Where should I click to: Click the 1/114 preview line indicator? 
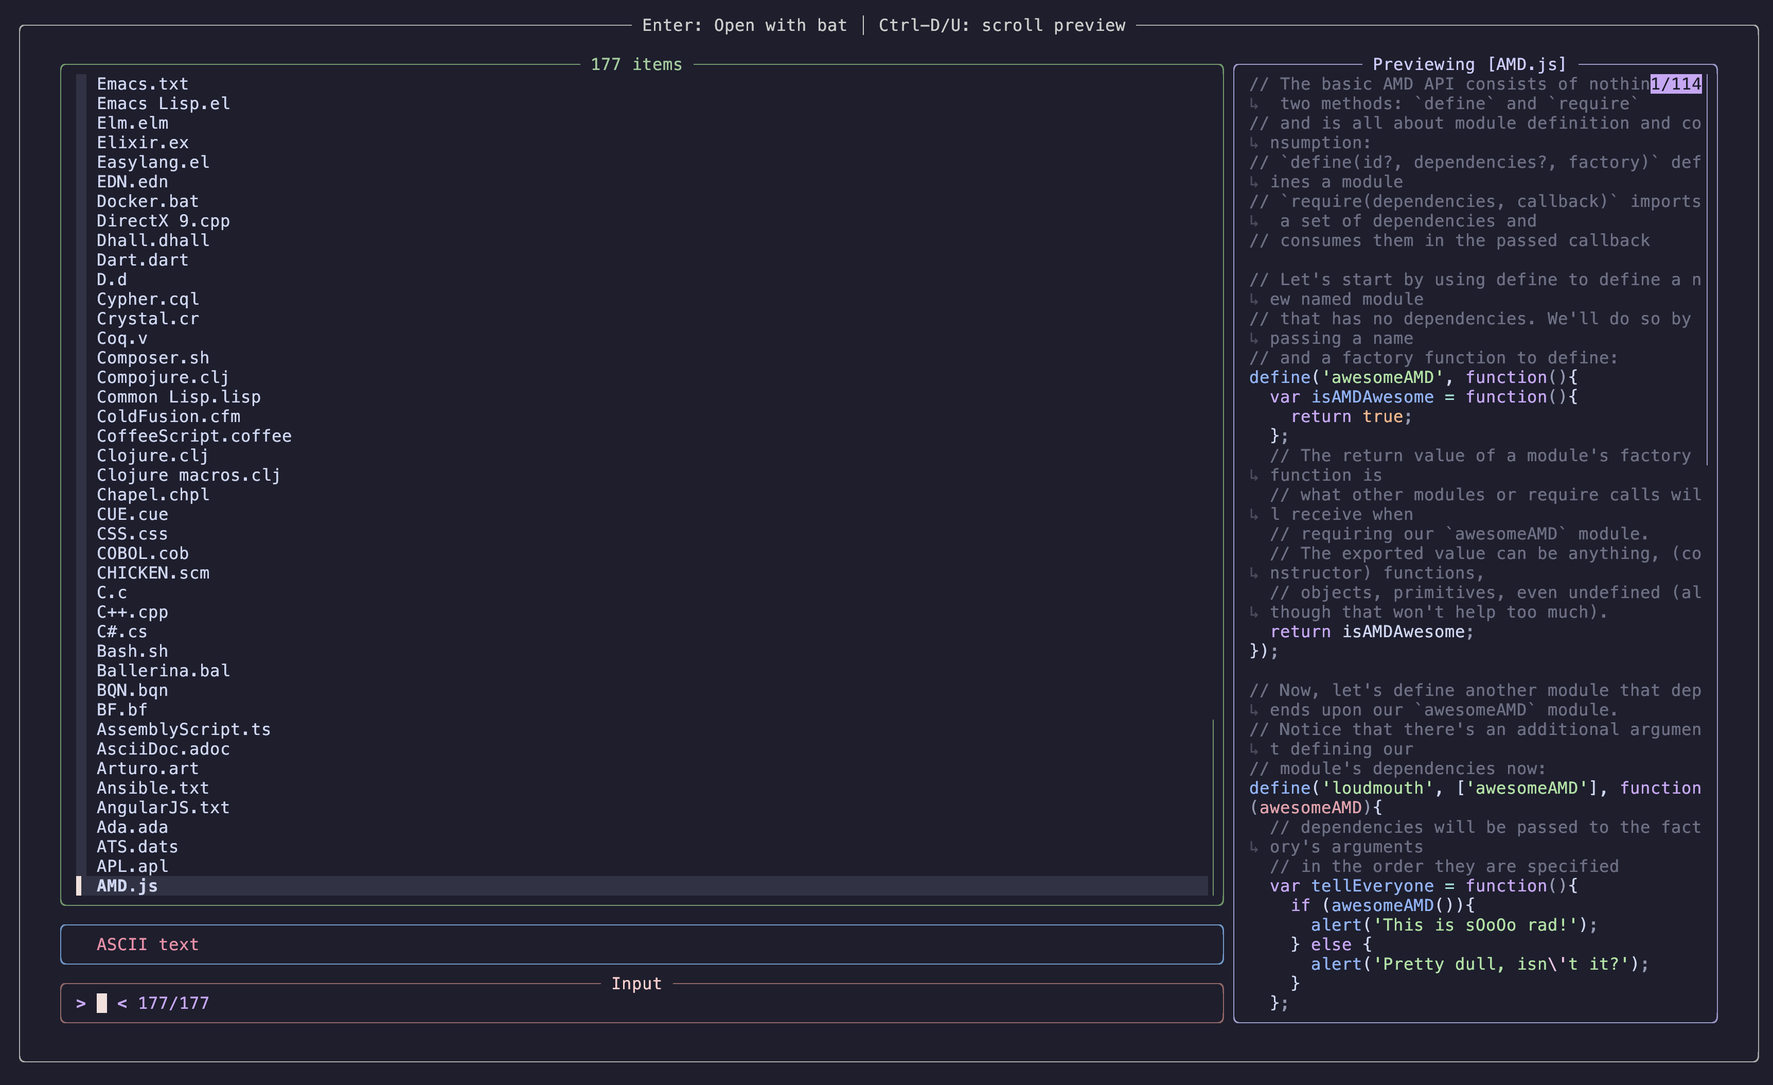pos(1676,84)
